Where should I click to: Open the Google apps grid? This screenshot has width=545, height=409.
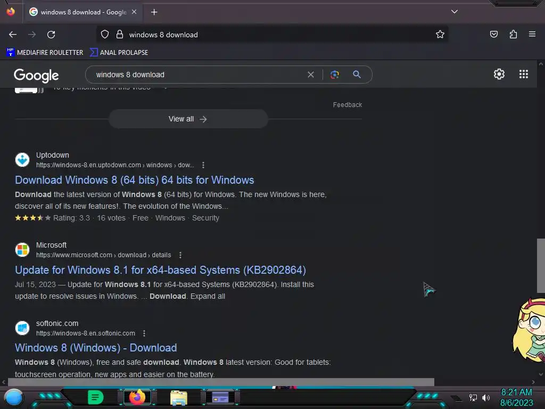tap(524, 74)
